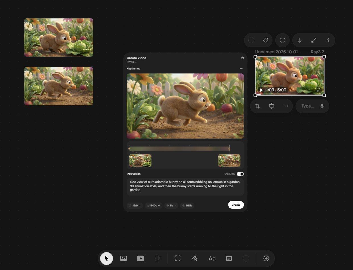Viewport: 353px width, 270px height.
Task: Download the video with the down arrow
Action: point(300,40)
